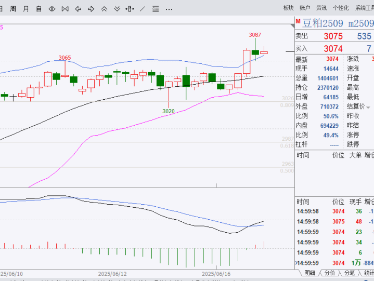The width and height of the screenshot is (374, 281).
Task: Click the 豆粕2509 contract title
Action: tap(323, 23)
